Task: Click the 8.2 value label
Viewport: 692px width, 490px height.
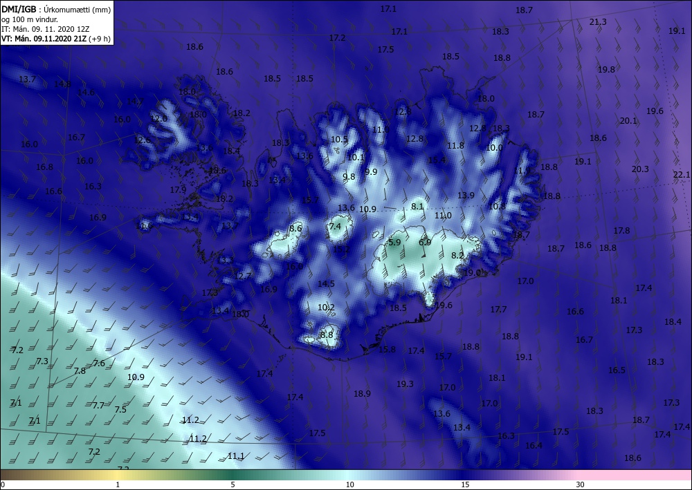Action: coord(457,256)
